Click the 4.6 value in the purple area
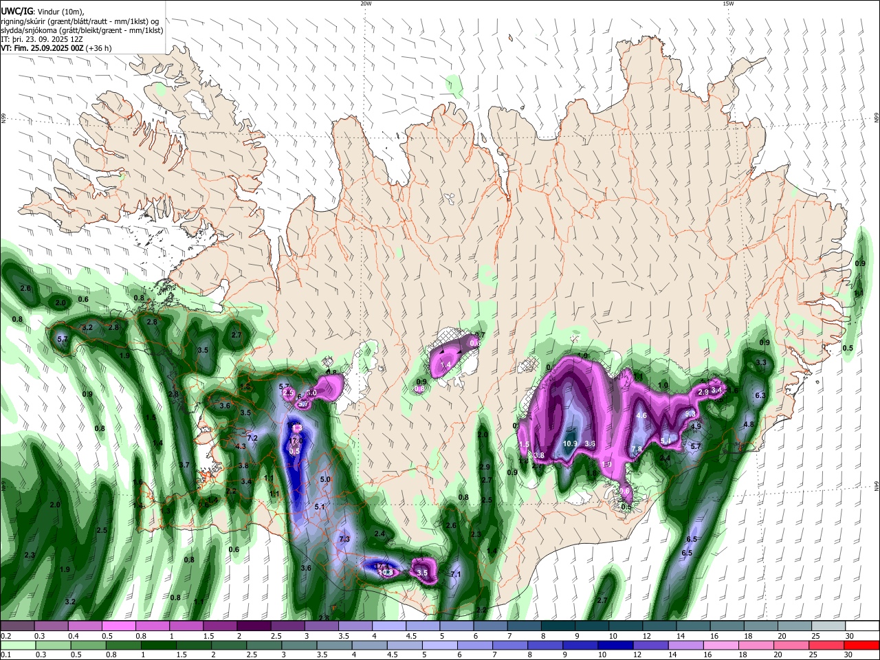 641,415
